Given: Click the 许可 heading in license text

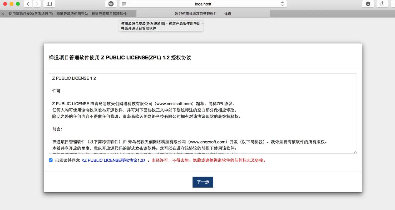Looking at the screenshot, I should pos(56,91).
